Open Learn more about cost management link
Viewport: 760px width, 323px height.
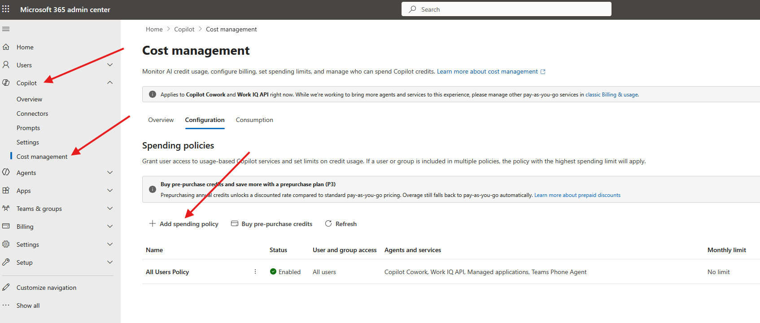(491, 71)
